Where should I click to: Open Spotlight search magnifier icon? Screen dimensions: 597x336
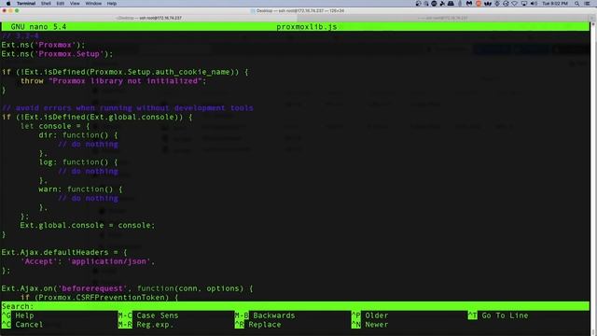click(x=577, y=4)
